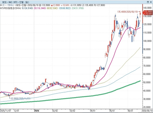The height and width of the screenshot is (113, 153).
Task: Click the 2026/06/18 end date on time axis
Action: 147,111
